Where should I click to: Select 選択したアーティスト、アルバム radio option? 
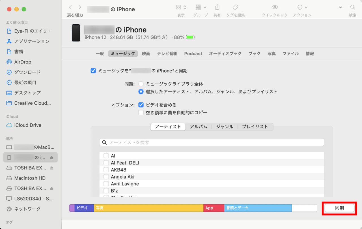point(141,92)
